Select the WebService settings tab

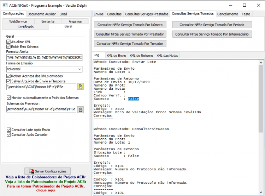[18, 21]
